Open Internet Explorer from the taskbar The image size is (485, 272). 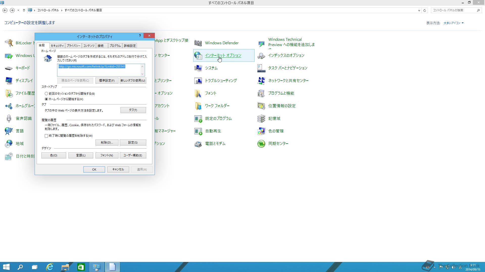(50, 267)
